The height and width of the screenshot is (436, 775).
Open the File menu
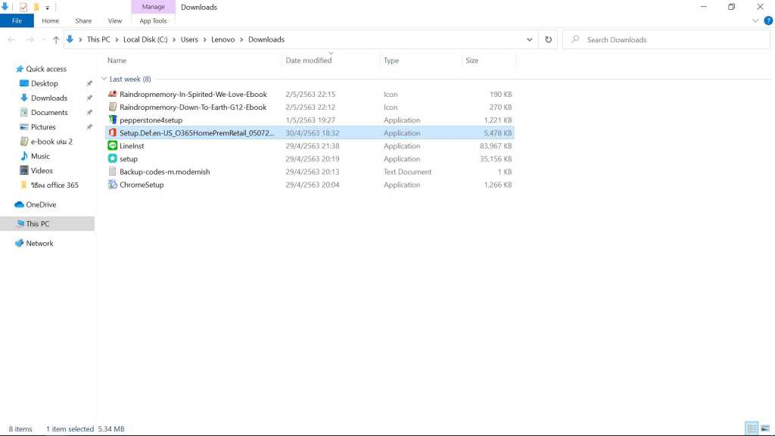pos(17,21)
